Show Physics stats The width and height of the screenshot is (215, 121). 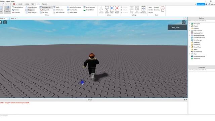click(151, 12)
